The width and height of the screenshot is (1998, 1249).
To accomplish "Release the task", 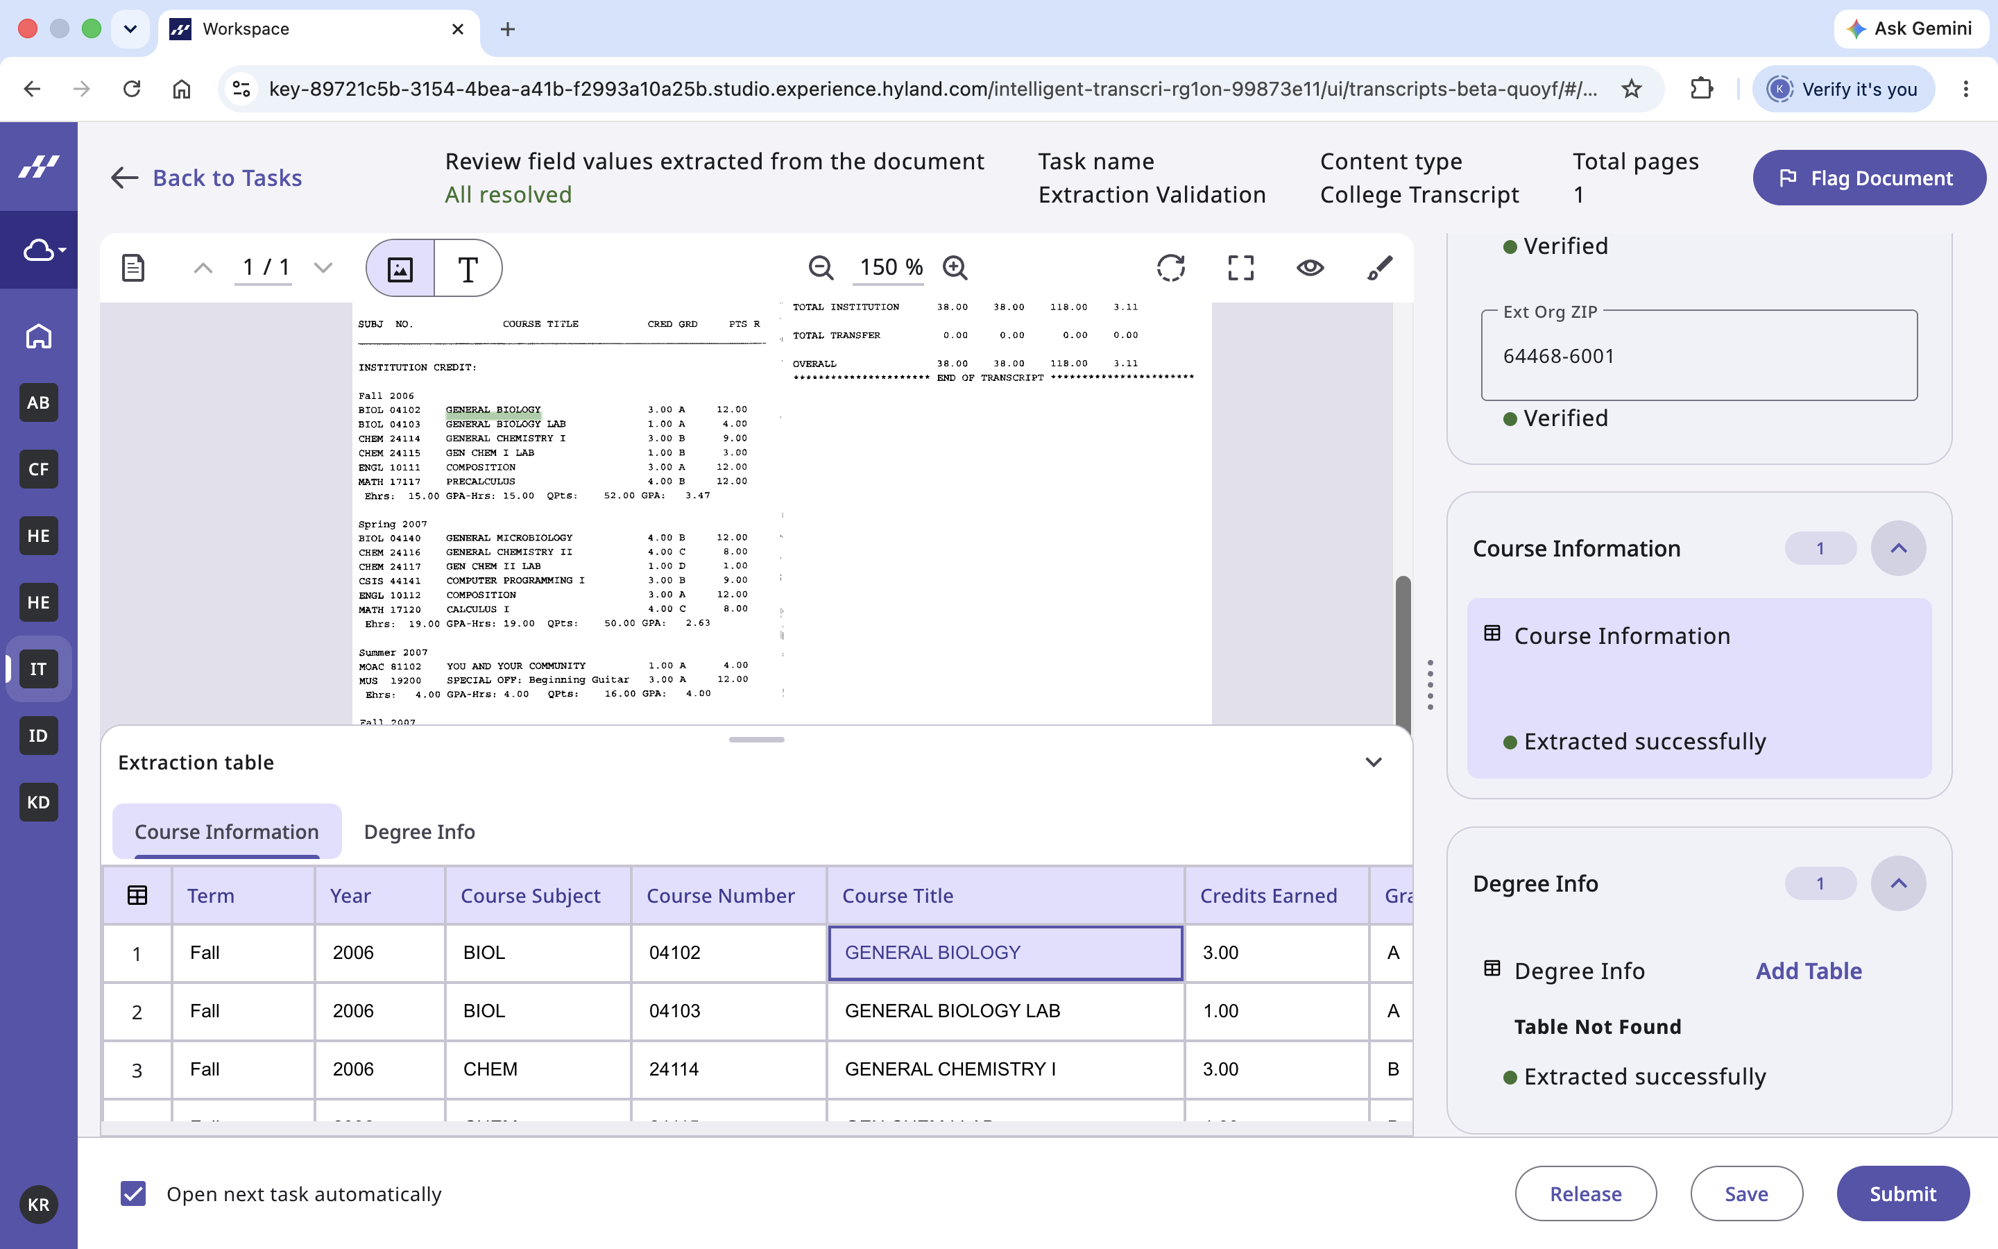I will (x=1585, y=1193).
